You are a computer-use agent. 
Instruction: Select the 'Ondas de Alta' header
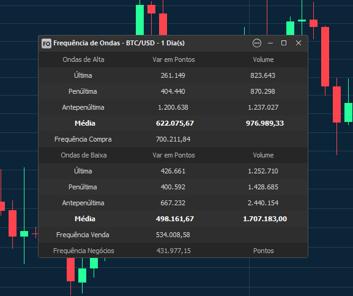click(x=83, y=59)
